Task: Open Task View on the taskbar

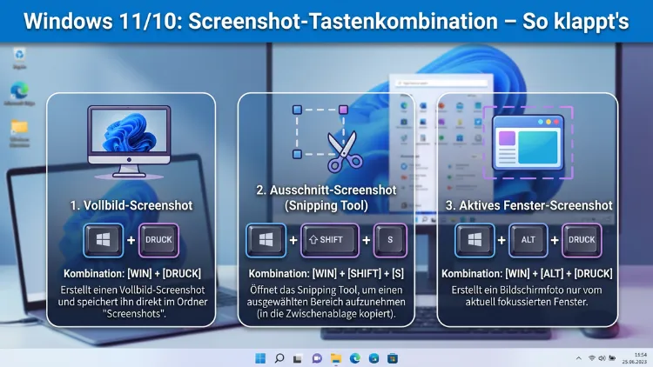Action: coord(298,358)
